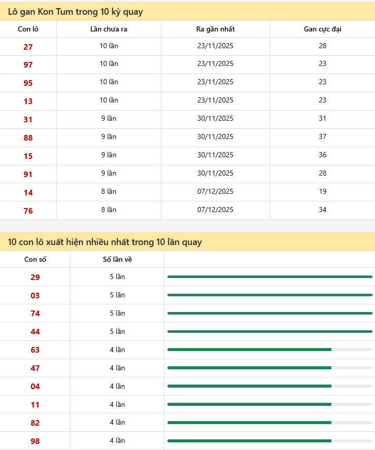
Task: Select lô number 76
Action: point(28,211)
